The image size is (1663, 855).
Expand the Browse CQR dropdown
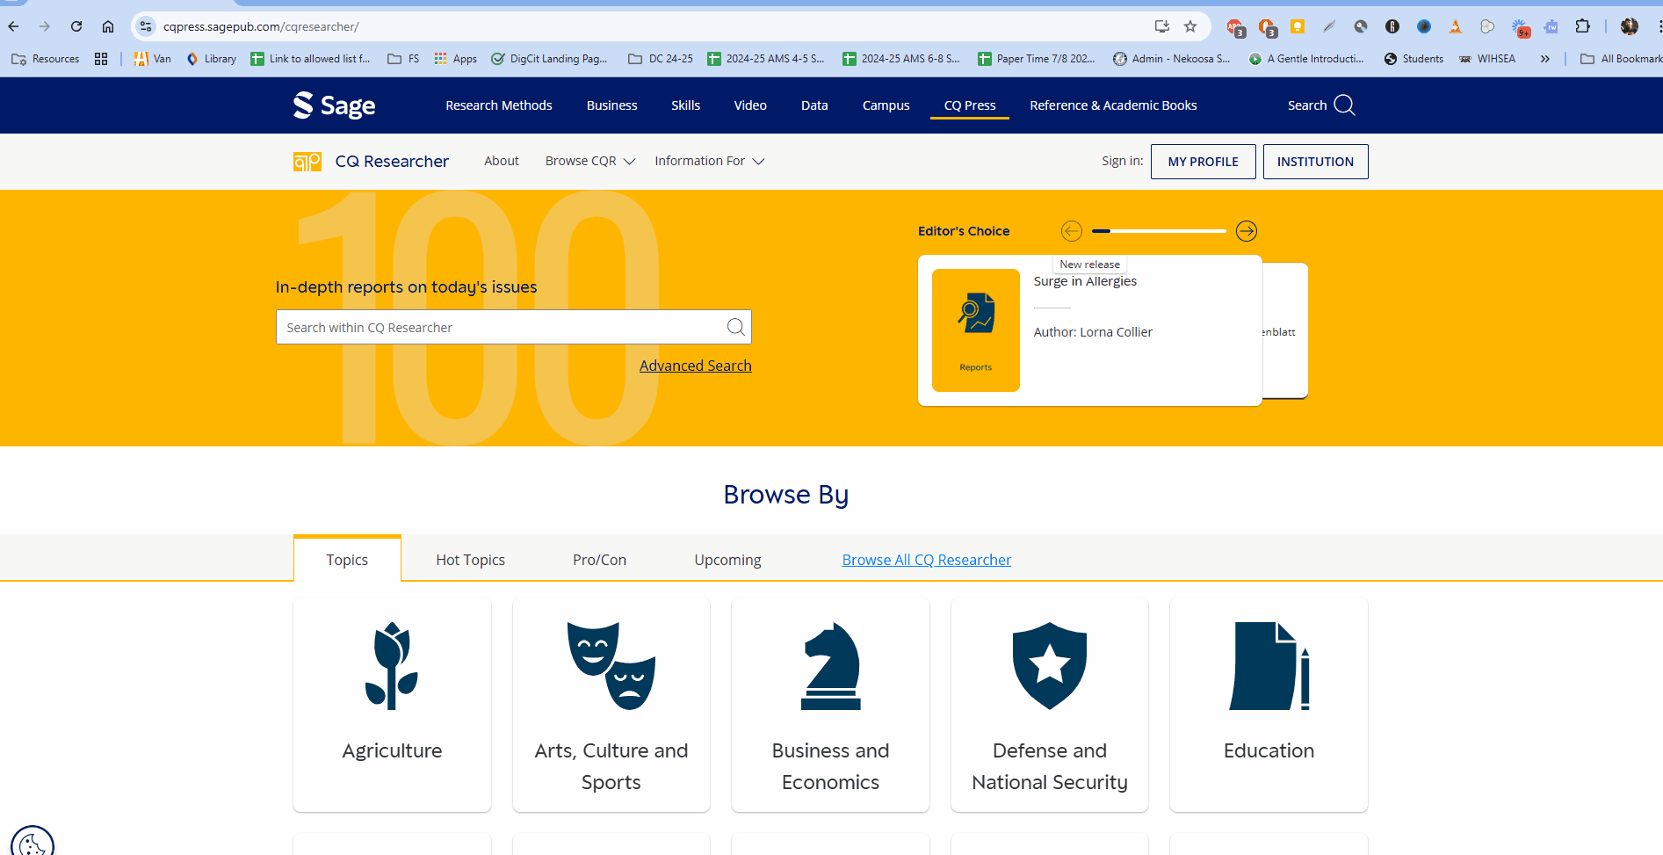[x=590, y=161]
